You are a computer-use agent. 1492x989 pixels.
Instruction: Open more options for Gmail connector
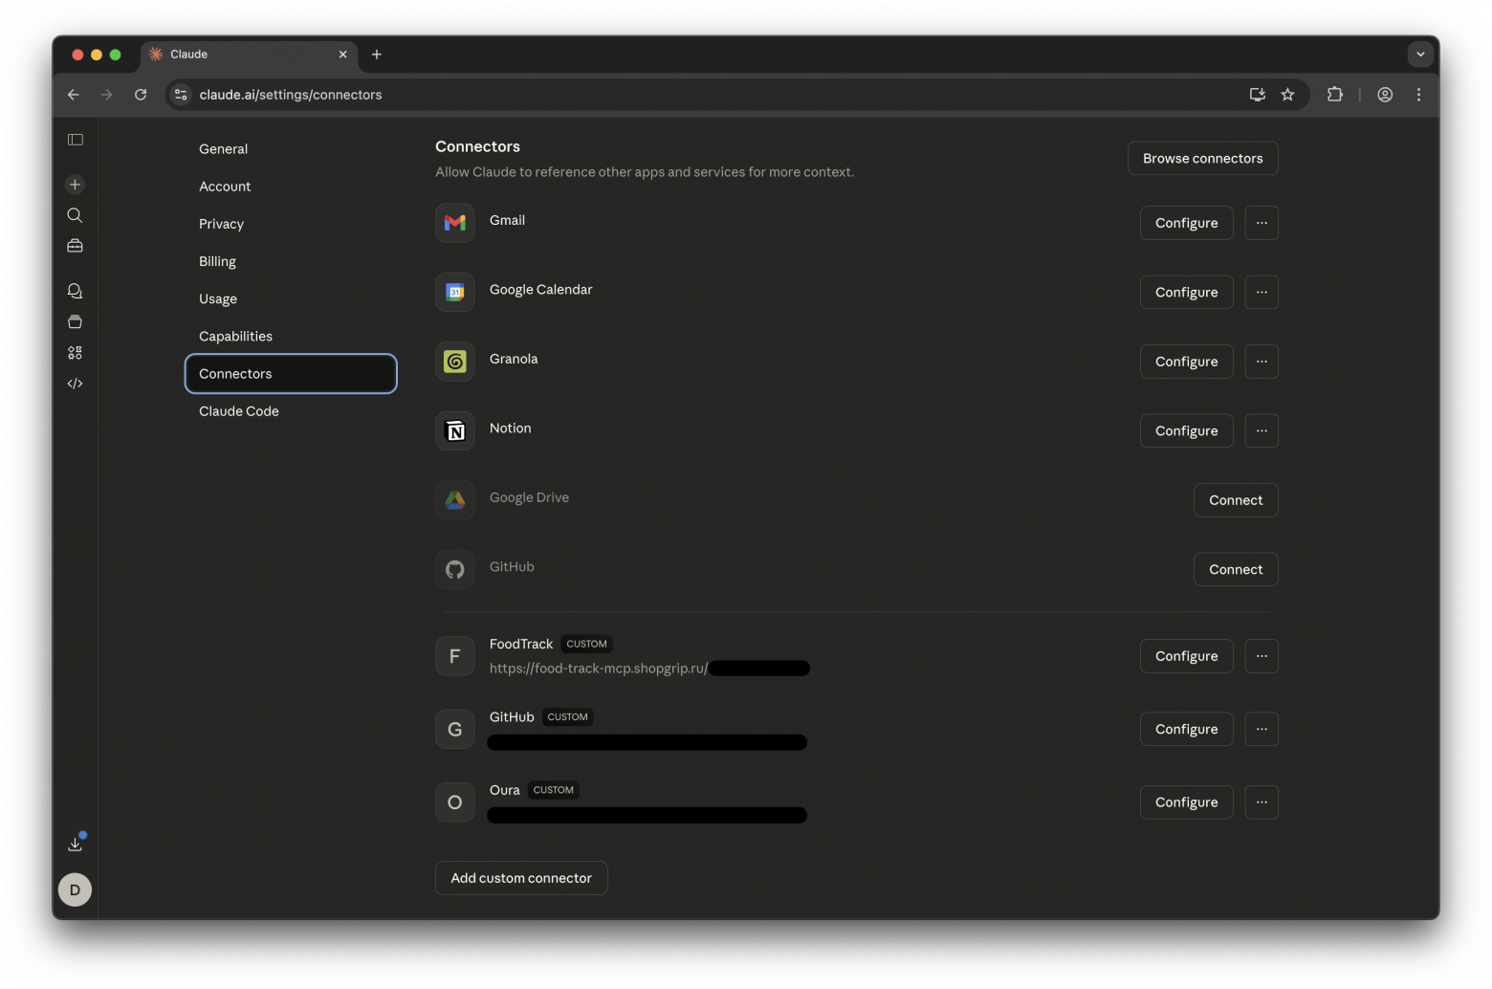click(1262, 223)
